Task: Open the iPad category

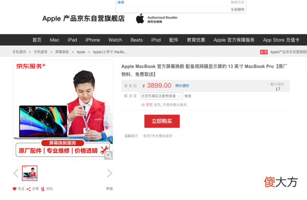Action: (x=72, y=40)
